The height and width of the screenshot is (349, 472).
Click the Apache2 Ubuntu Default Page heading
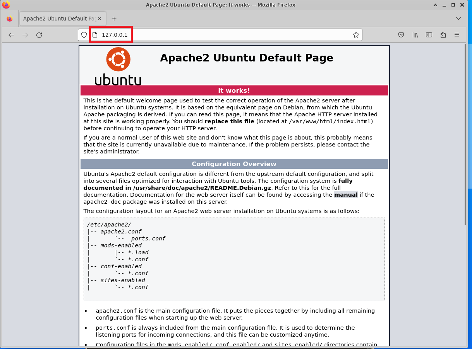(x=247, y=58)
